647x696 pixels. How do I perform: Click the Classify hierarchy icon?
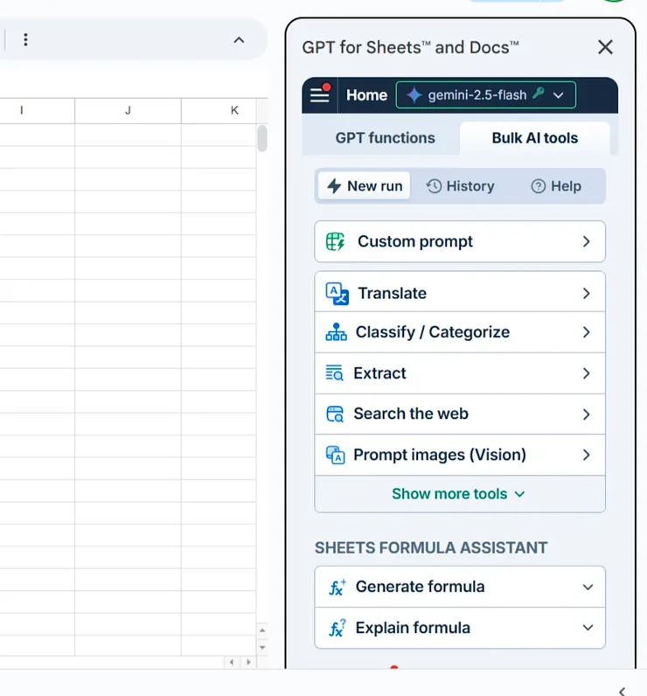pyautogui.click(x=337, y=332)
